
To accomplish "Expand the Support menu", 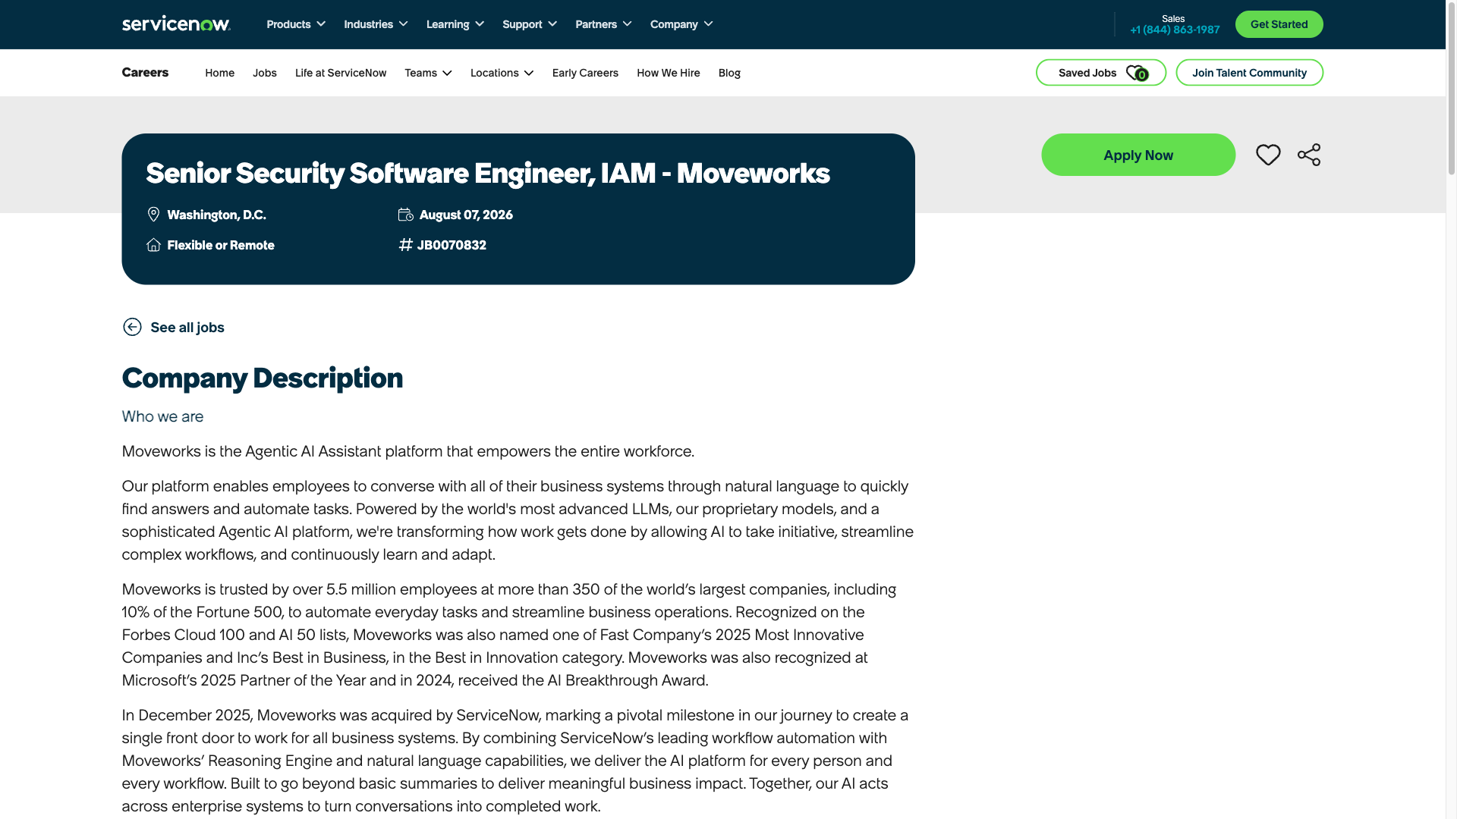I will click(530, 24).
